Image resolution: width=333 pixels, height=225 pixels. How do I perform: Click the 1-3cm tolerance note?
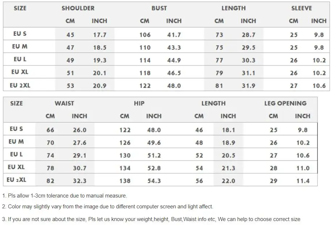(64, 196)
